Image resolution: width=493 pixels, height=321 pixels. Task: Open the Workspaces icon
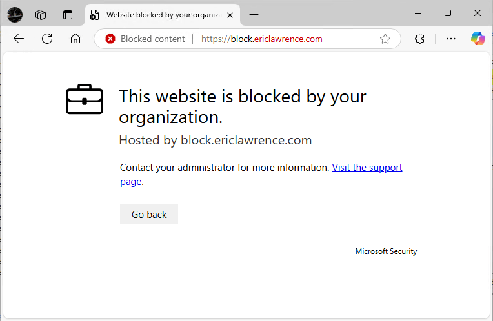pyautogui.click(x=41, y=15)
